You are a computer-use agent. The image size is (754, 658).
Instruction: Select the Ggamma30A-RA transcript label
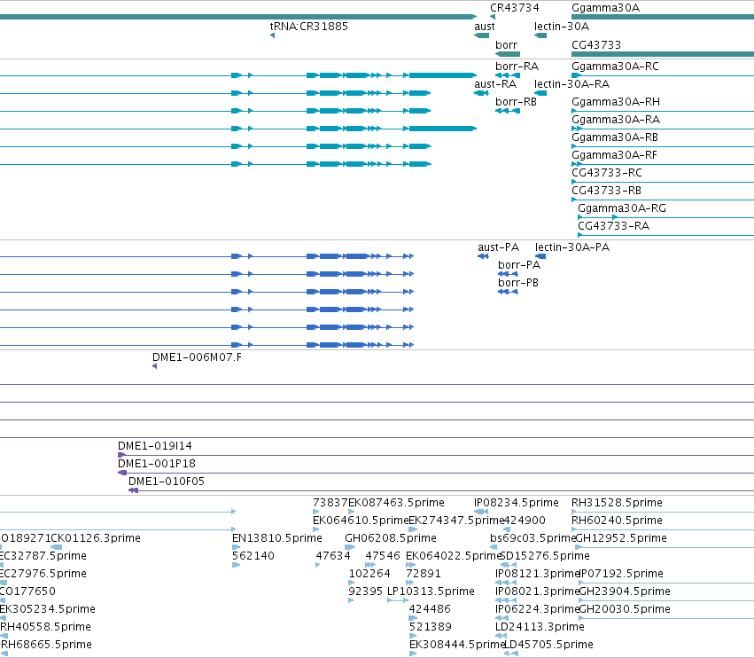pos(616,120)
